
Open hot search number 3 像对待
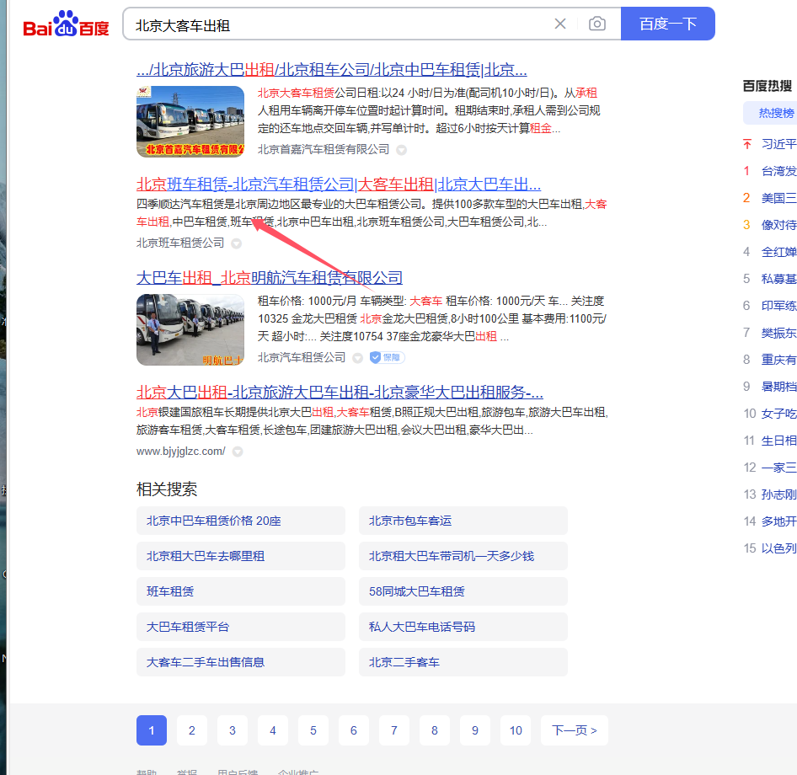pos(778,225)
